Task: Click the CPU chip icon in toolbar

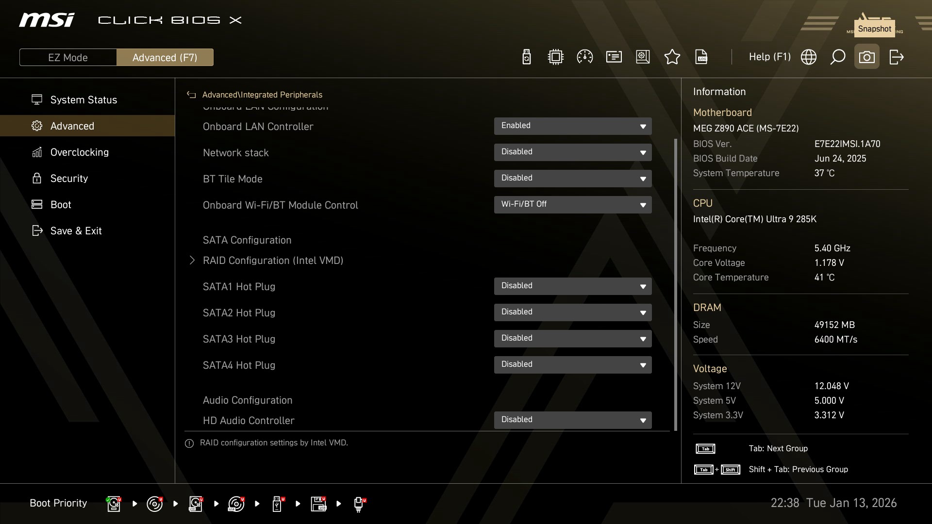Action: [x=555, y=57]
